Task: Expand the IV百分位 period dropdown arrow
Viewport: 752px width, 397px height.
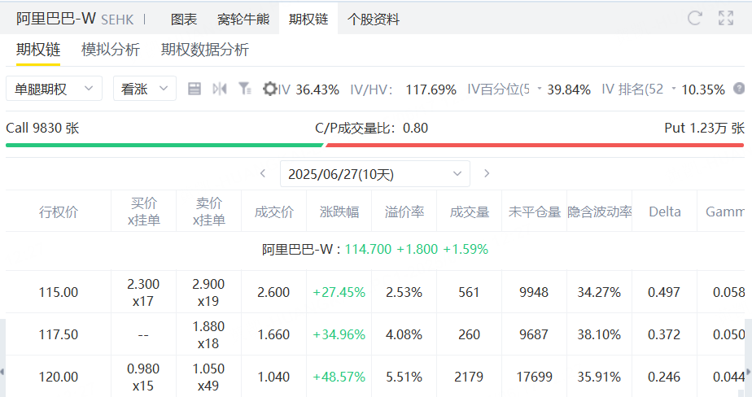Action: point(540,89)
